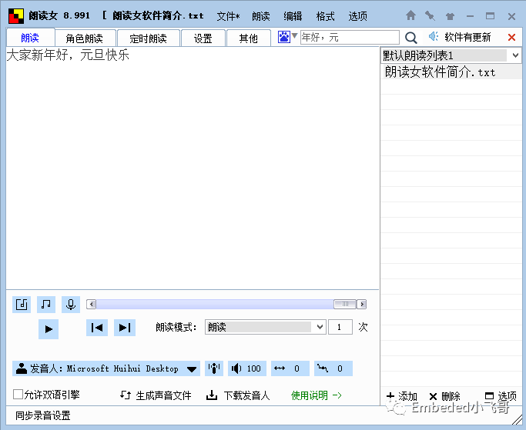Image resolution: width=526 pixels, height=430 pixels.
Task: Click the speaker icon beside 软件有更新
Action: pos(434,36)
